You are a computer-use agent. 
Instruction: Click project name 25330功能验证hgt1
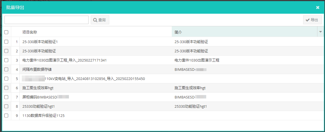pos(39,106)
